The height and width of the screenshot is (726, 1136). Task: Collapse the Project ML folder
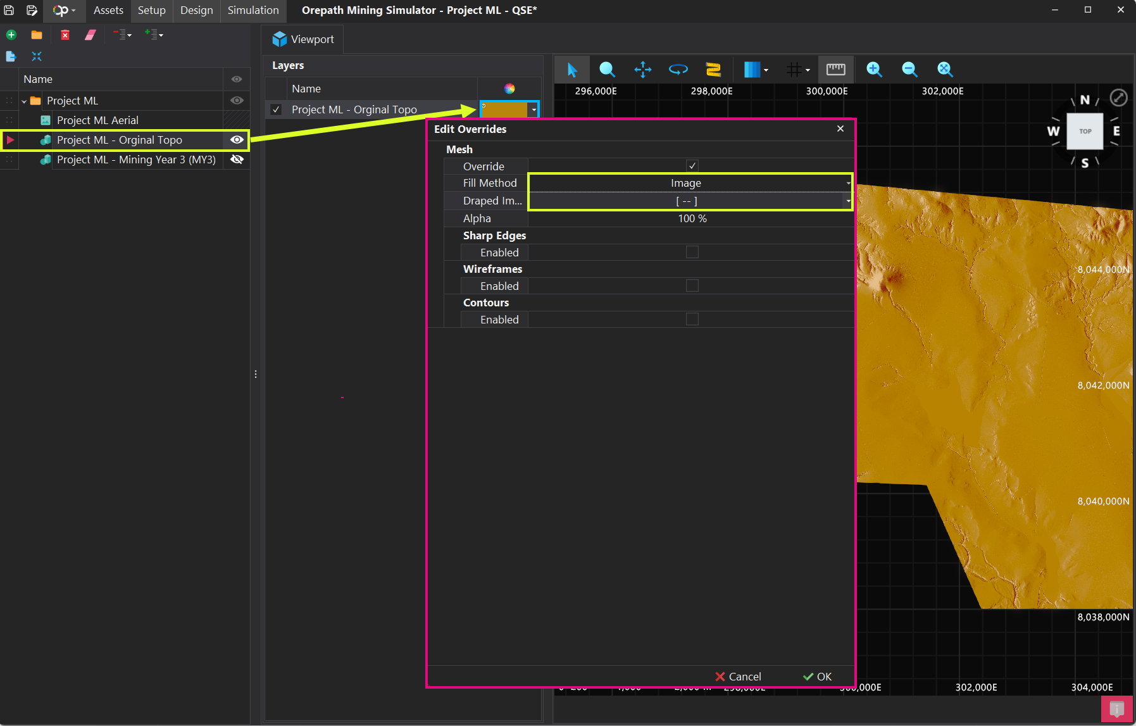[x=24, y=101]
